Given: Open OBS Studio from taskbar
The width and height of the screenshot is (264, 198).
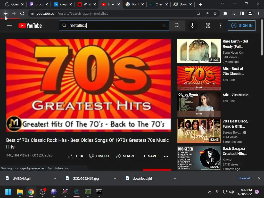Looking at the screenshot, I should [43, 192].
